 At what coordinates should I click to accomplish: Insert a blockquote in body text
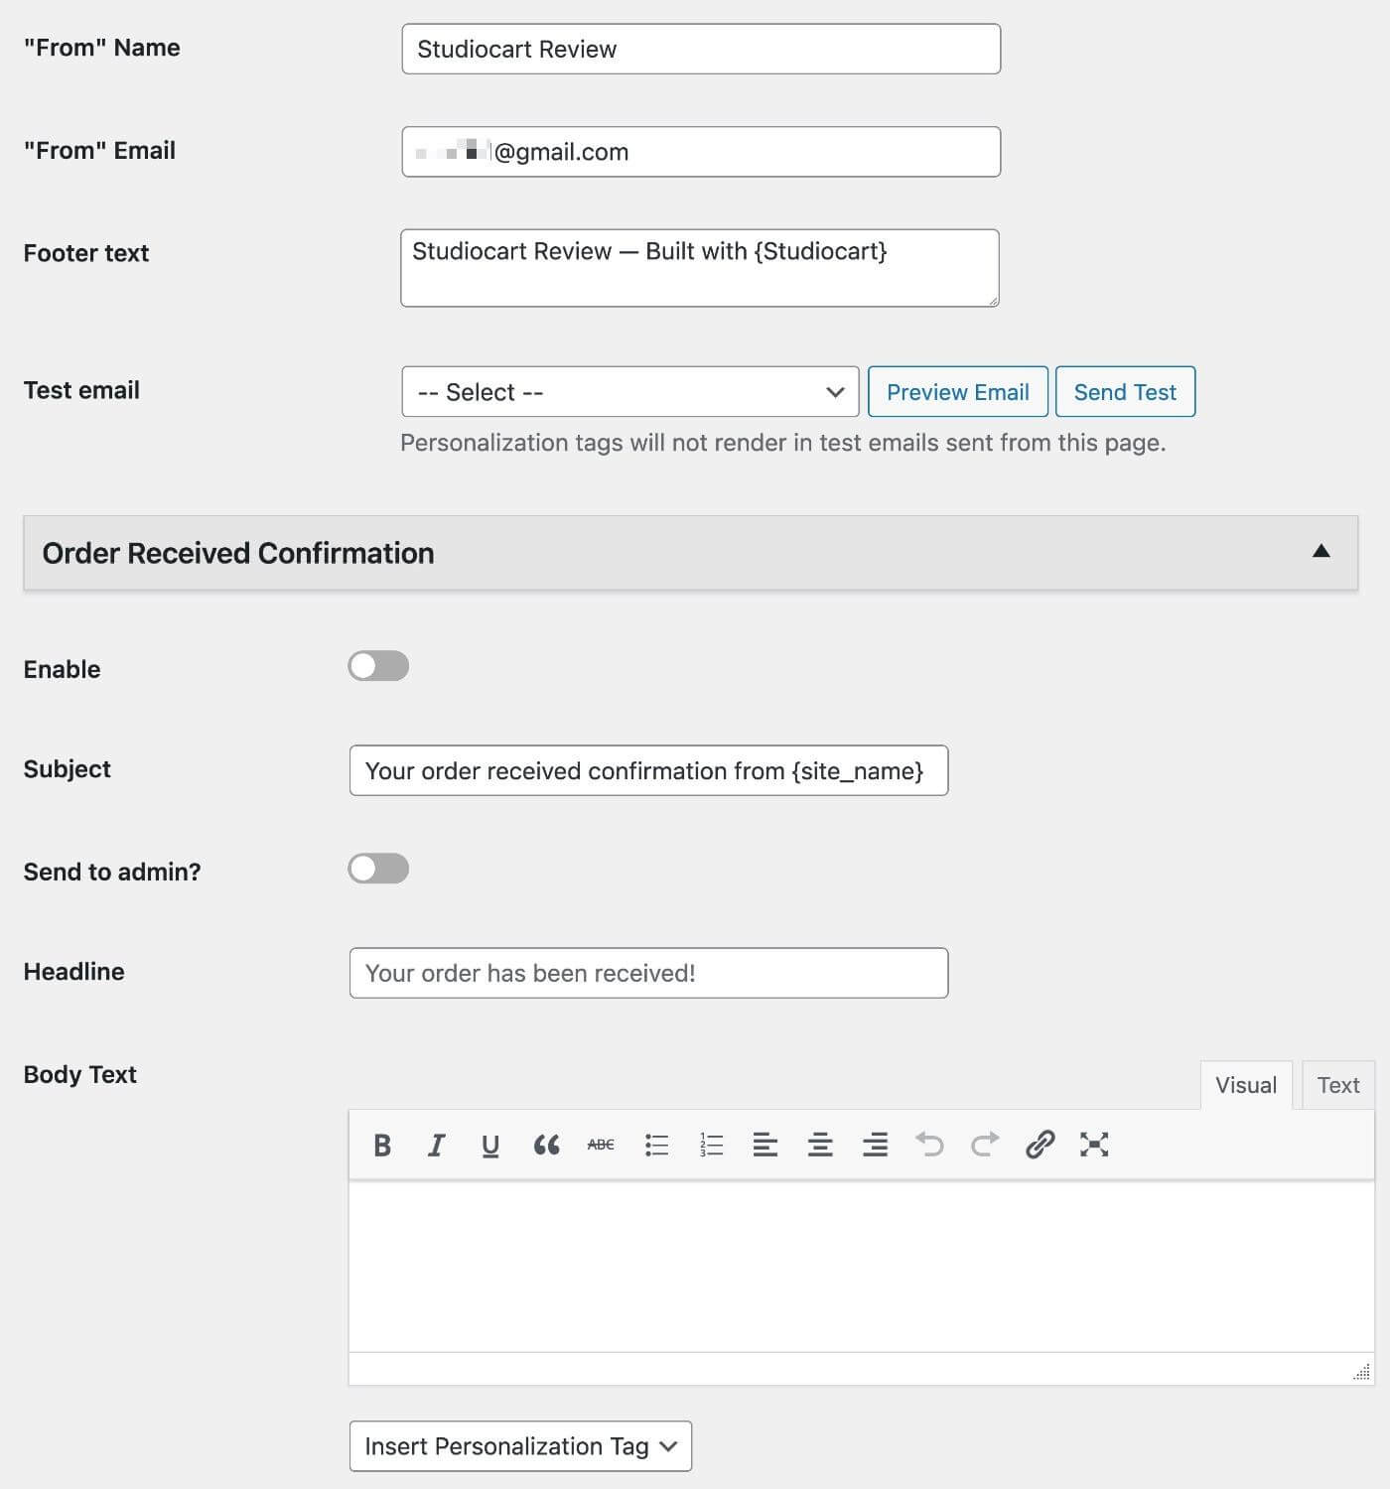coord(546,1145)
